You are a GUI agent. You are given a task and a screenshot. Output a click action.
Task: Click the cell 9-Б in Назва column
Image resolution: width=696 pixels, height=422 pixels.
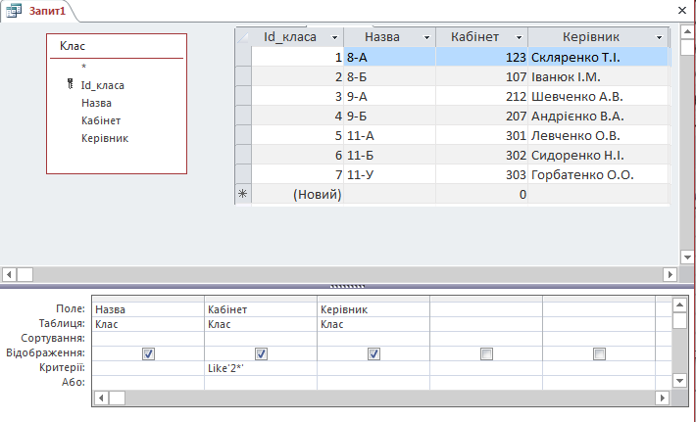coord(389,117)
